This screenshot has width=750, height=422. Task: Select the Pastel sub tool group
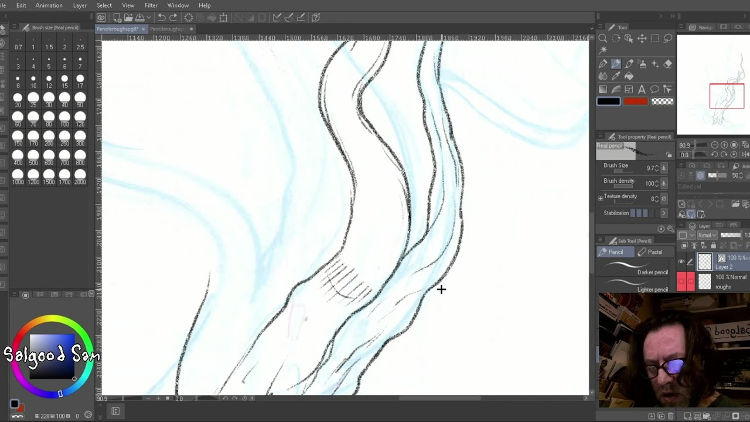654,252
